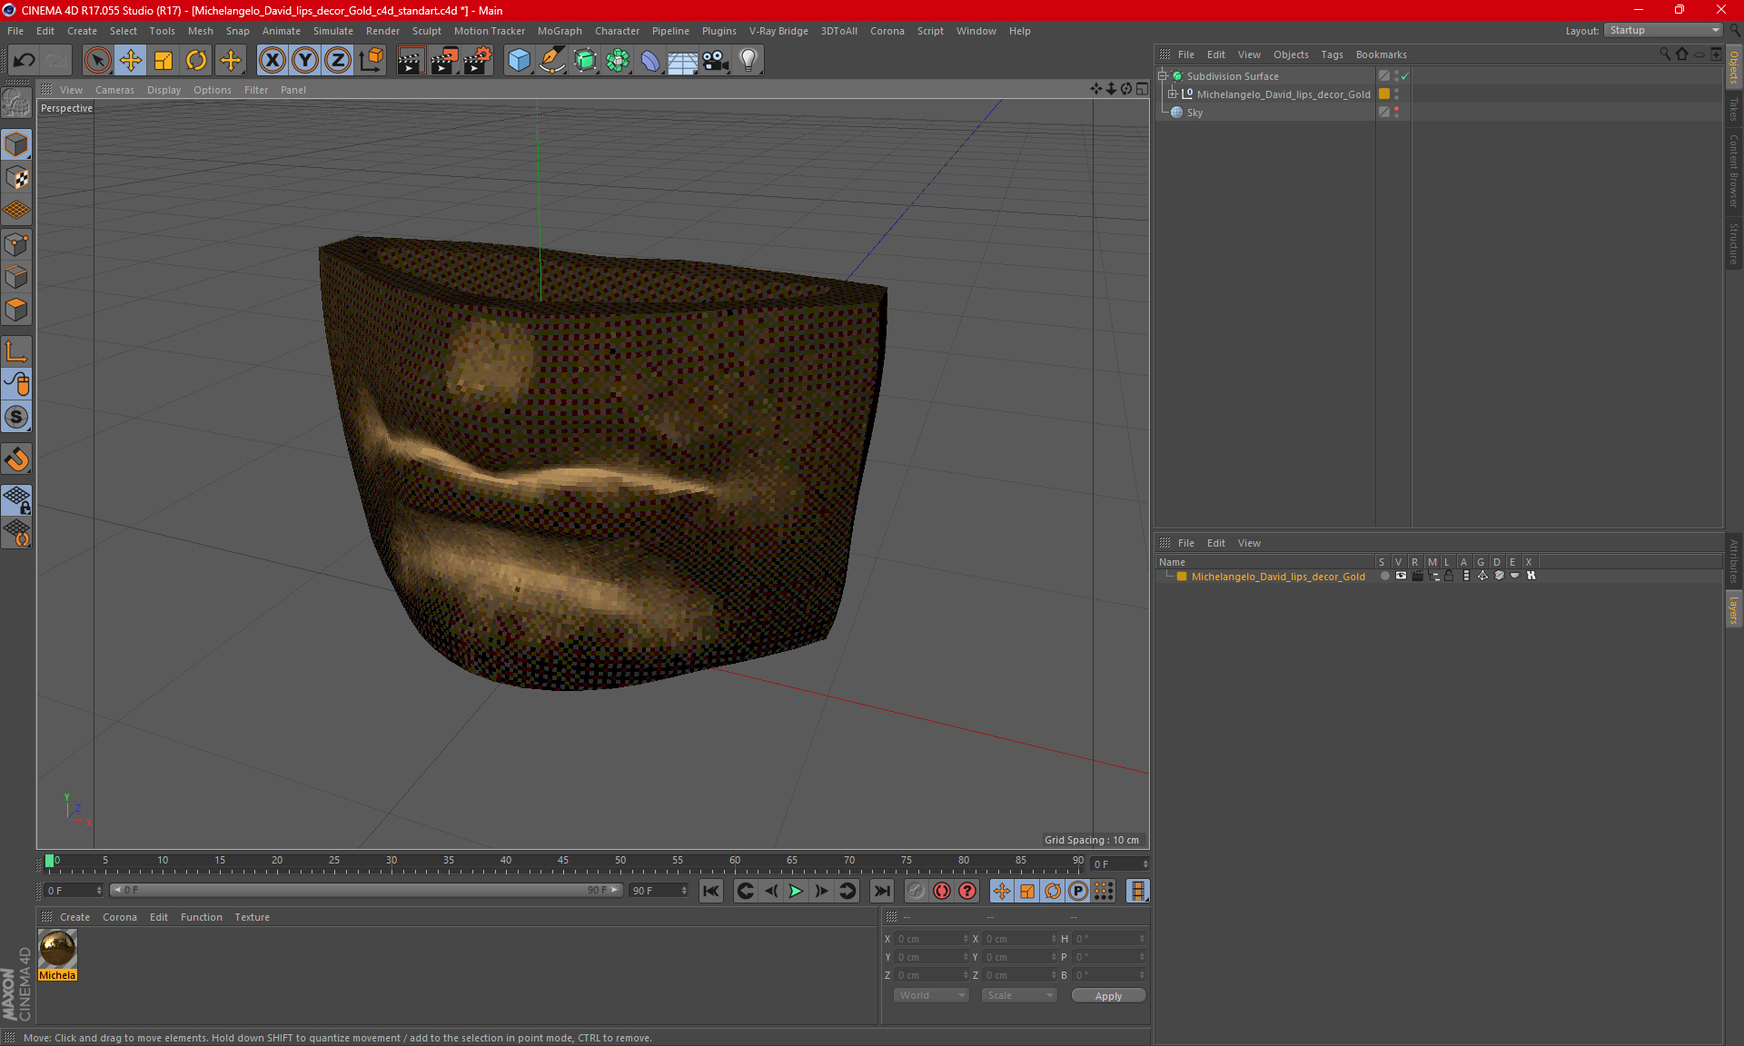The height and width of the screenshot is (1046, 1744).
Task: Open the Content Browser side tab
Action: 1734,171
